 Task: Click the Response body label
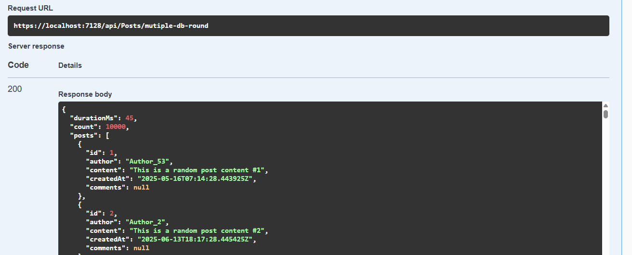(x=85, y=94)
